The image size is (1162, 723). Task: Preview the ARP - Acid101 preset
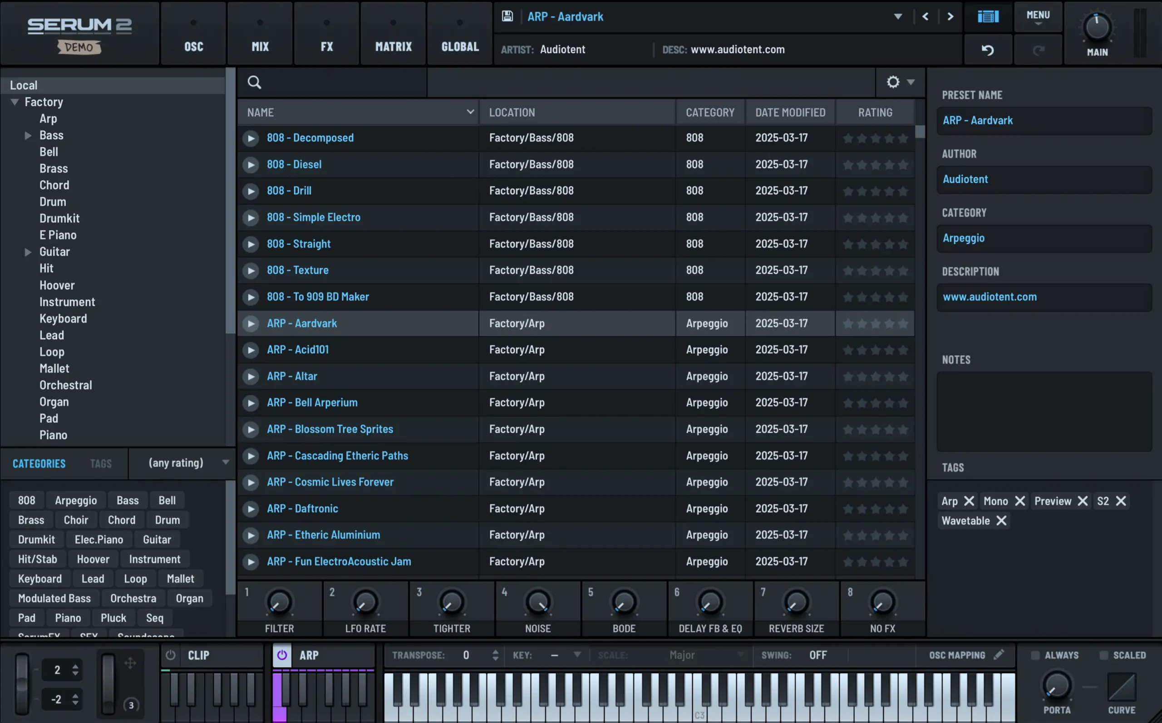pos(252,350)
